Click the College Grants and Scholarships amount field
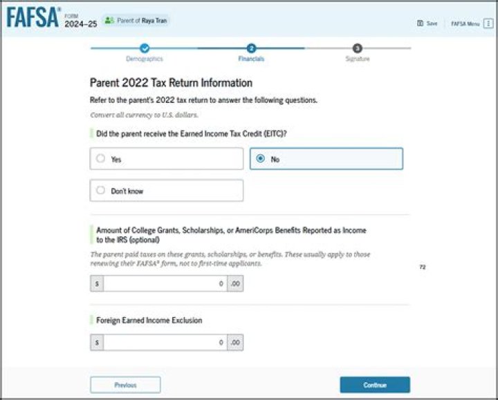 165,284
